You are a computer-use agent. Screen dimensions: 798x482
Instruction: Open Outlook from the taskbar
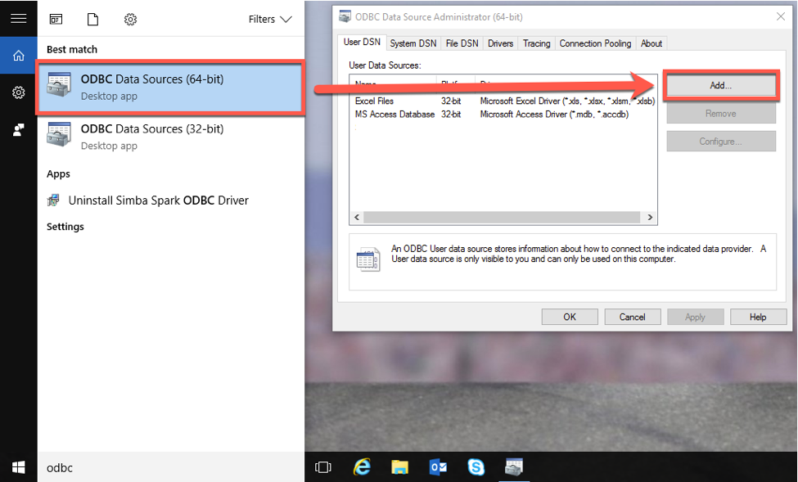point(438,467)
